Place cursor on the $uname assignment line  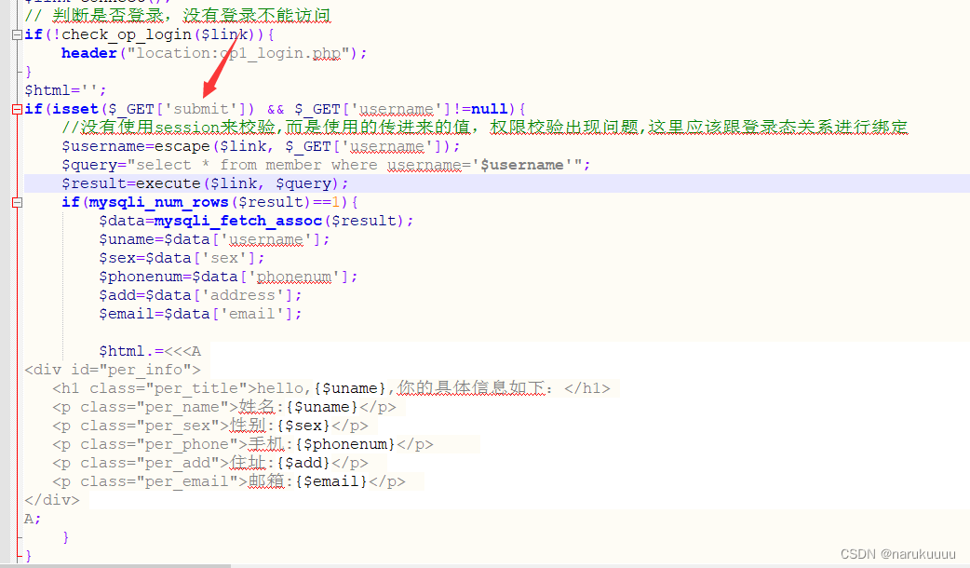coord(214,239)
